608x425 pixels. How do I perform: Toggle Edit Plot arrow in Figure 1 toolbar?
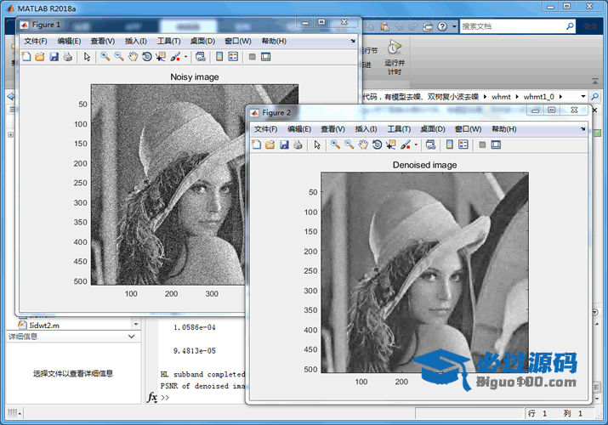click(87, 57)
